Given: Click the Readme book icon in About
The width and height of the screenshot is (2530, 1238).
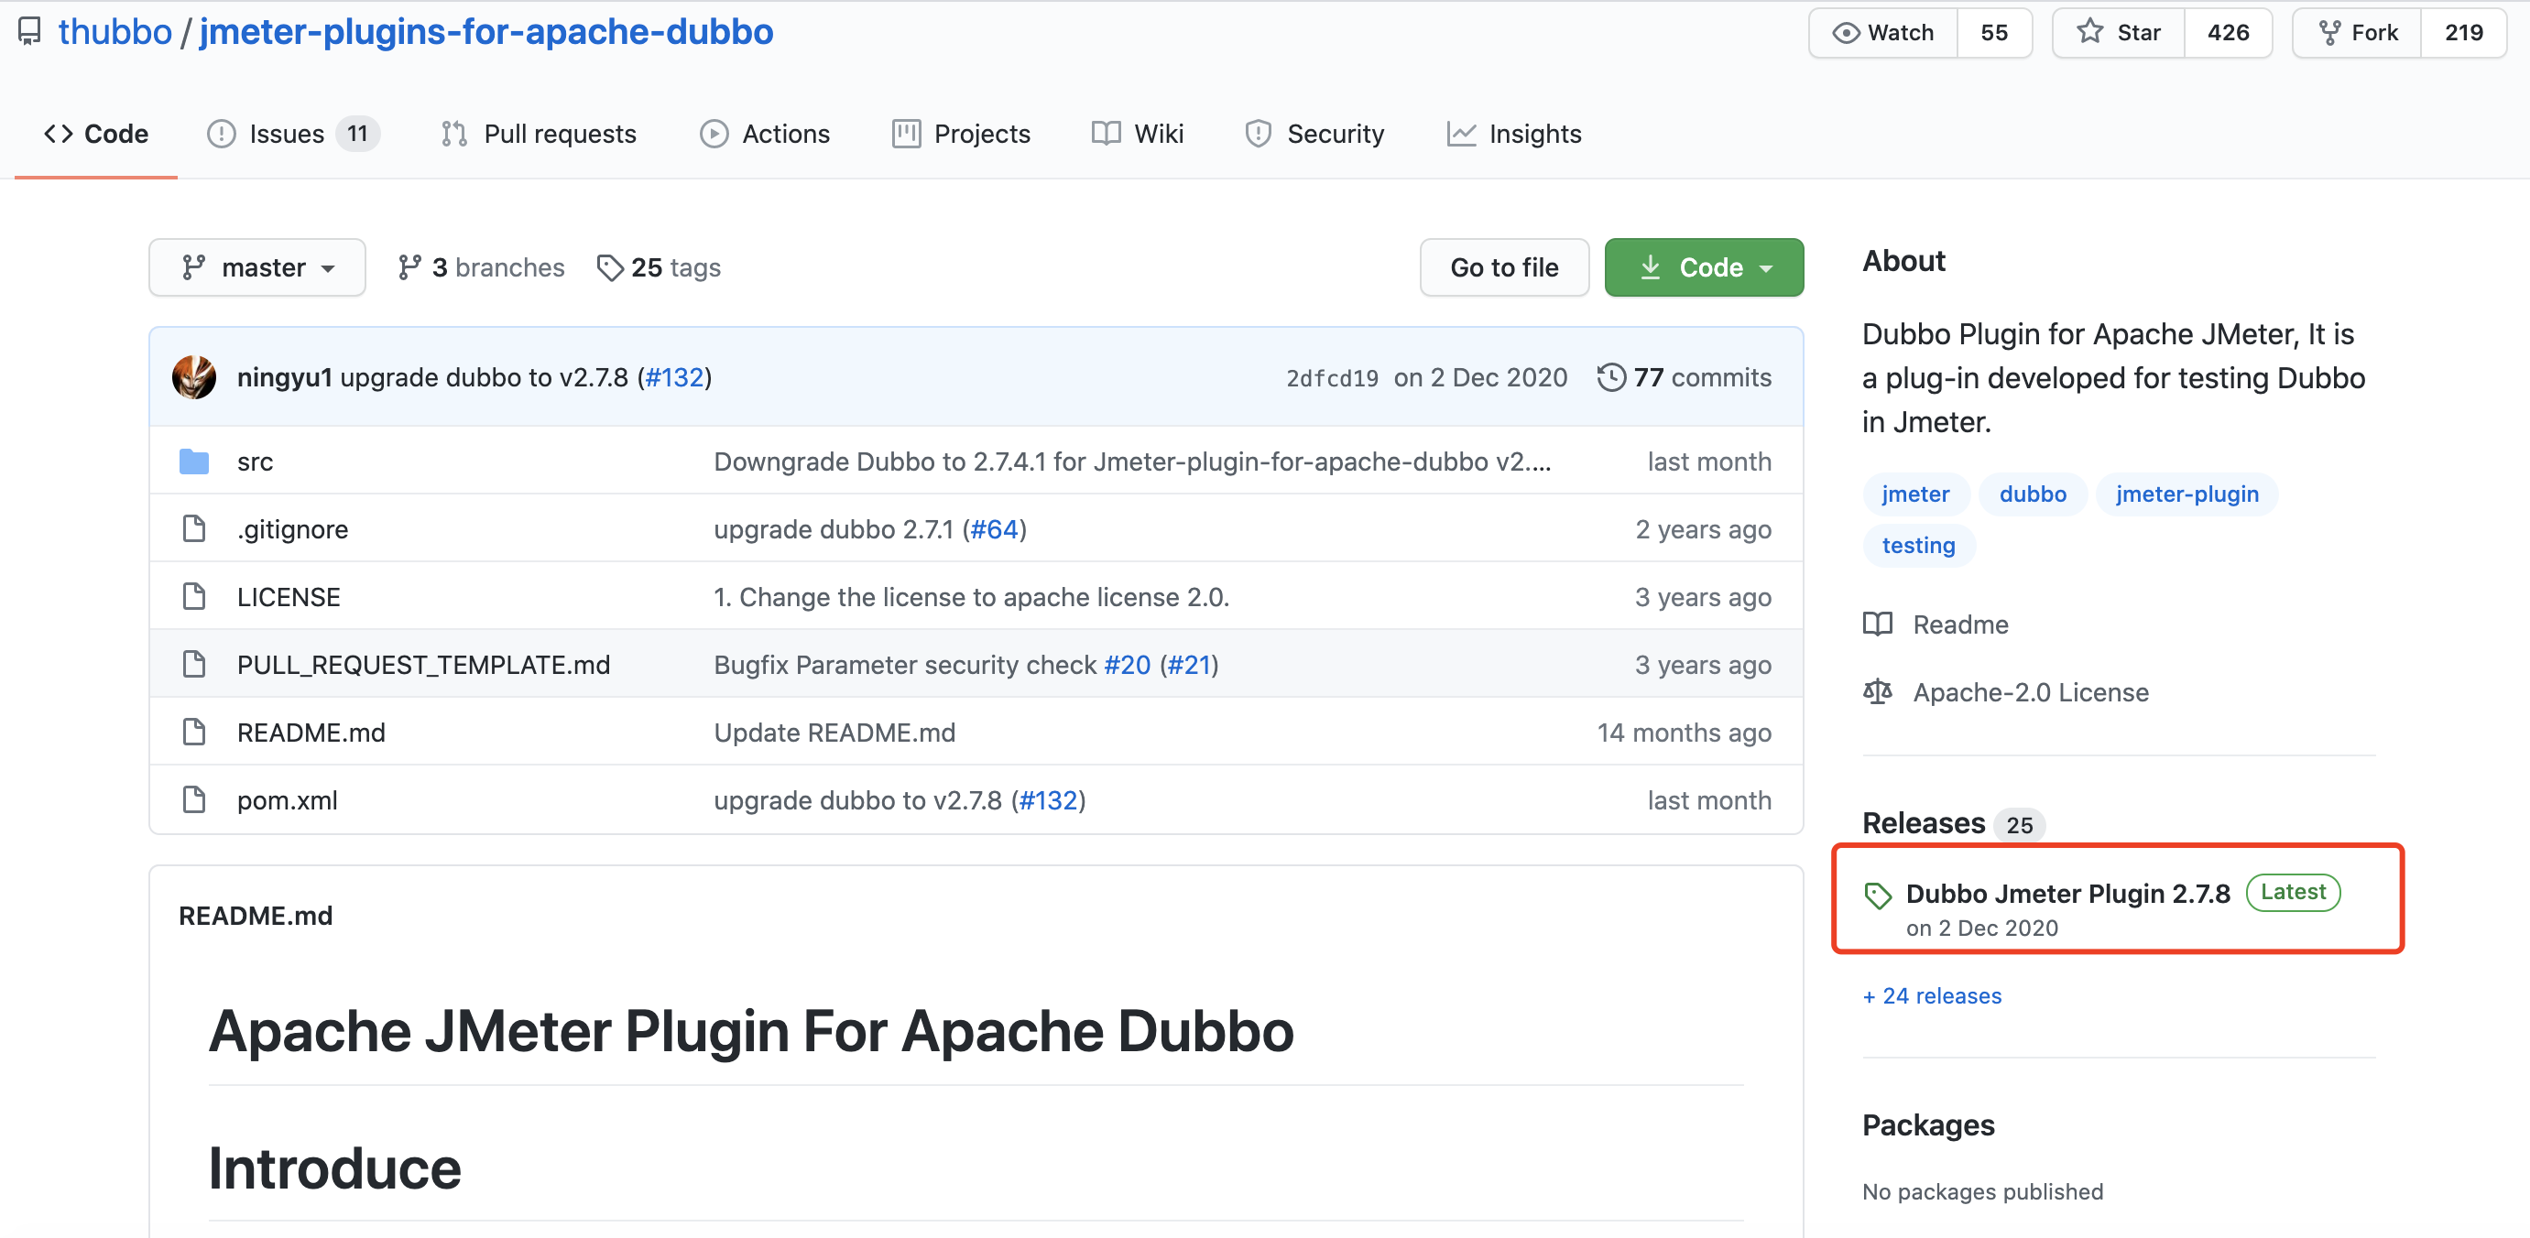Looking at the screenshot, I should tap(1877, 624).
